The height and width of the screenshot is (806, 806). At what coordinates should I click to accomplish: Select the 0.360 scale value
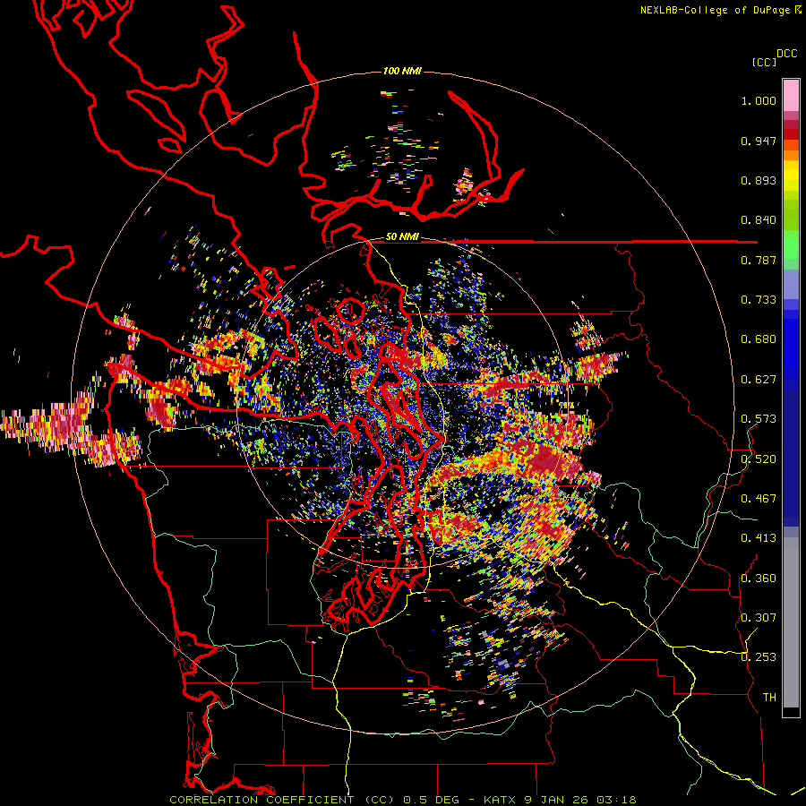point(759,578)
